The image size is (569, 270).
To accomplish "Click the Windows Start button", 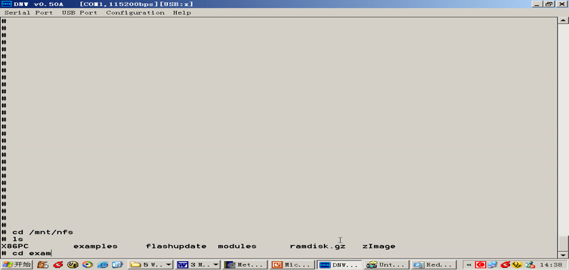I will 16,265.
